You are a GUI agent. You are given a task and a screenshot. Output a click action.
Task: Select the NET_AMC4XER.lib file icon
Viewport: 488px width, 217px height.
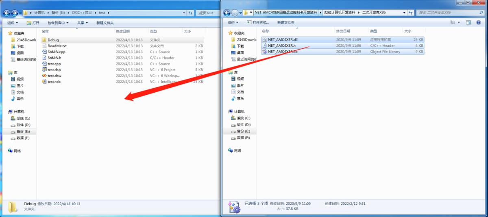[264, 52]
